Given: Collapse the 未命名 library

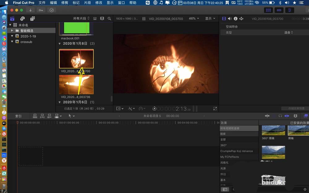Looking at the screenshot, I should click(10, 25).
